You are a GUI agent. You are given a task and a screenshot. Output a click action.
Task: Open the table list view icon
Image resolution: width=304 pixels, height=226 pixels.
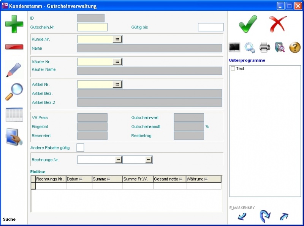point(14,114)
